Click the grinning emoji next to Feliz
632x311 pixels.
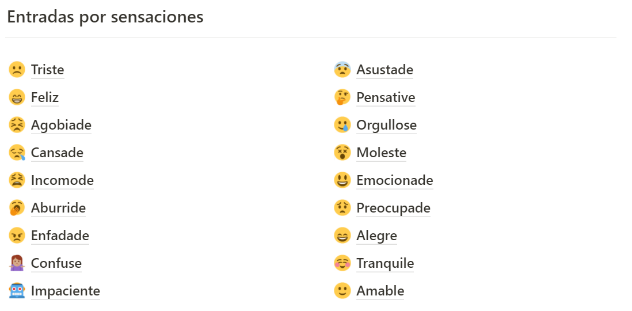(x=17, y=97)
